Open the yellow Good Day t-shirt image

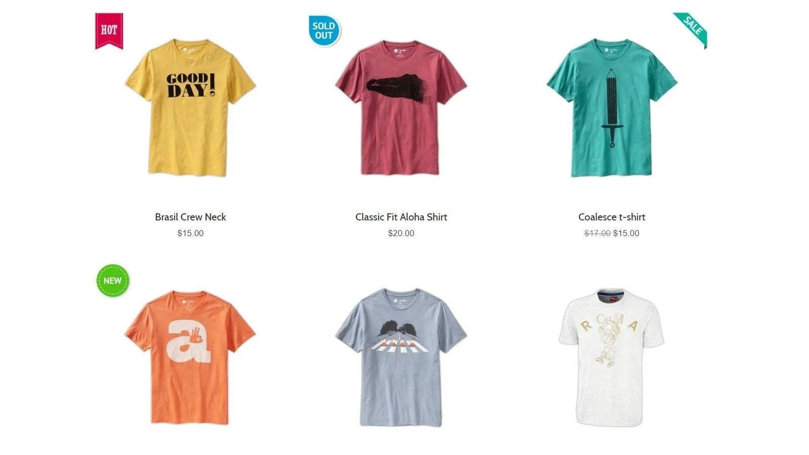coord(191,107)
